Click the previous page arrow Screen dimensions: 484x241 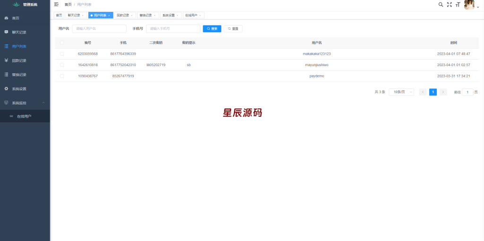click(423, 92)
